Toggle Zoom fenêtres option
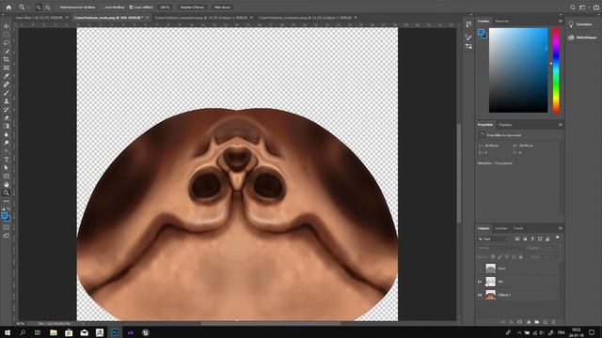602x338 pixels. coord(114,8)
